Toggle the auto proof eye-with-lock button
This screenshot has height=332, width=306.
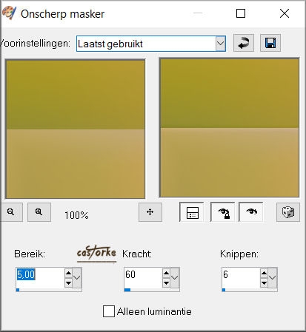click(x=223, y=212)
